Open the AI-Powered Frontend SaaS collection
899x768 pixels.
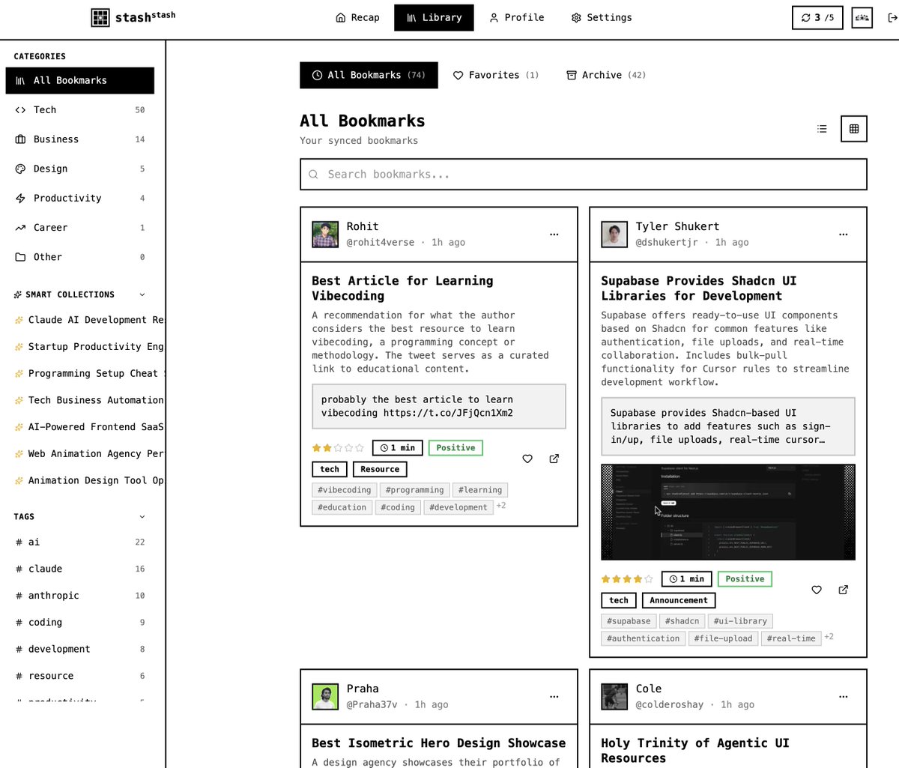coord(88,427)
